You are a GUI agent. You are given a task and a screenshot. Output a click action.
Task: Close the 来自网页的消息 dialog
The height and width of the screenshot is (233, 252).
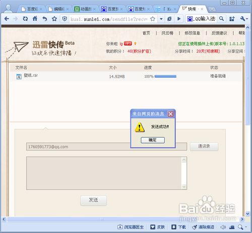[171, 114]
